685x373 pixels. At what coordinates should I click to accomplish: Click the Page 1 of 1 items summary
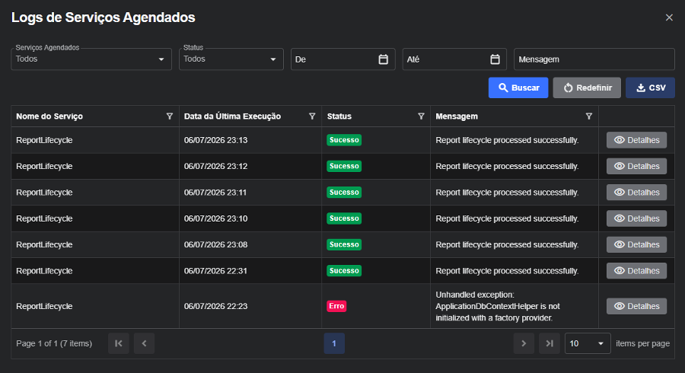[x=54, y=343]
